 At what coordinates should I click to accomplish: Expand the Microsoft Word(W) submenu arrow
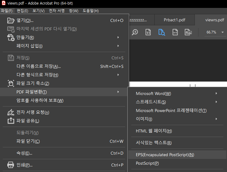(x=216, y=93)
